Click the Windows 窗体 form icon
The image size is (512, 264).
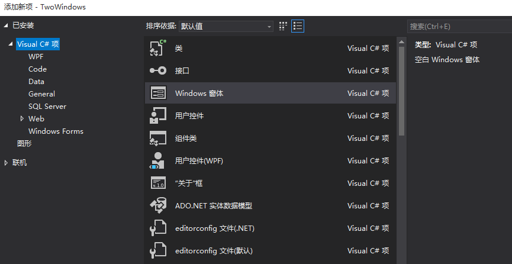coord(158,93)
